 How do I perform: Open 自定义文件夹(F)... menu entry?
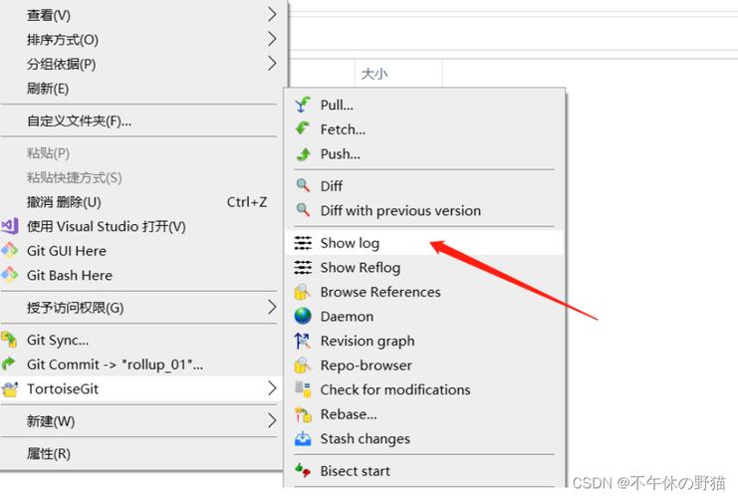click(x=141, y=121)
